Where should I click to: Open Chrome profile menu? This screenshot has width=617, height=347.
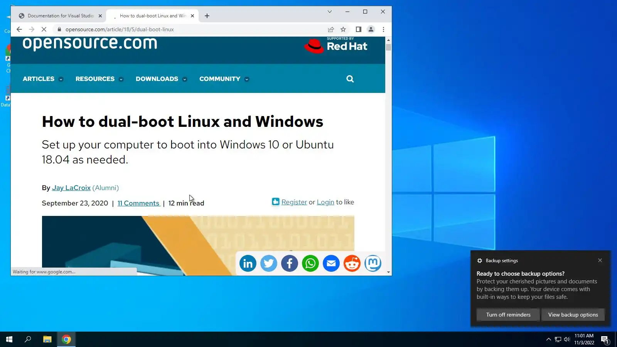pos(371,29)
